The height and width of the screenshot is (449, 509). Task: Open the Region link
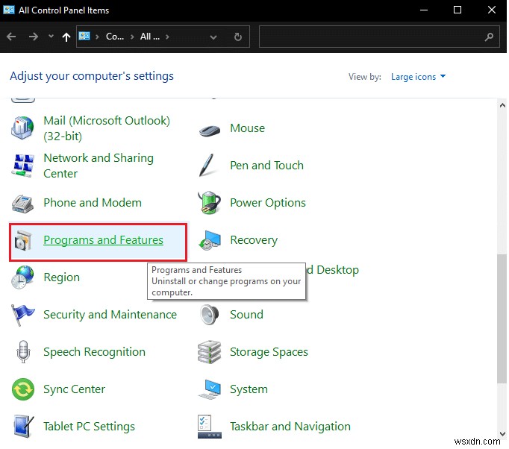62,277
